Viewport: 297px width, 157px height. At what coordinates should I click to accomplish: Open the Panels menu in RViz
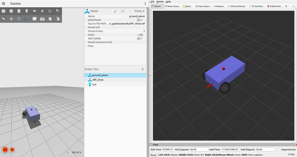click(160, 2)
